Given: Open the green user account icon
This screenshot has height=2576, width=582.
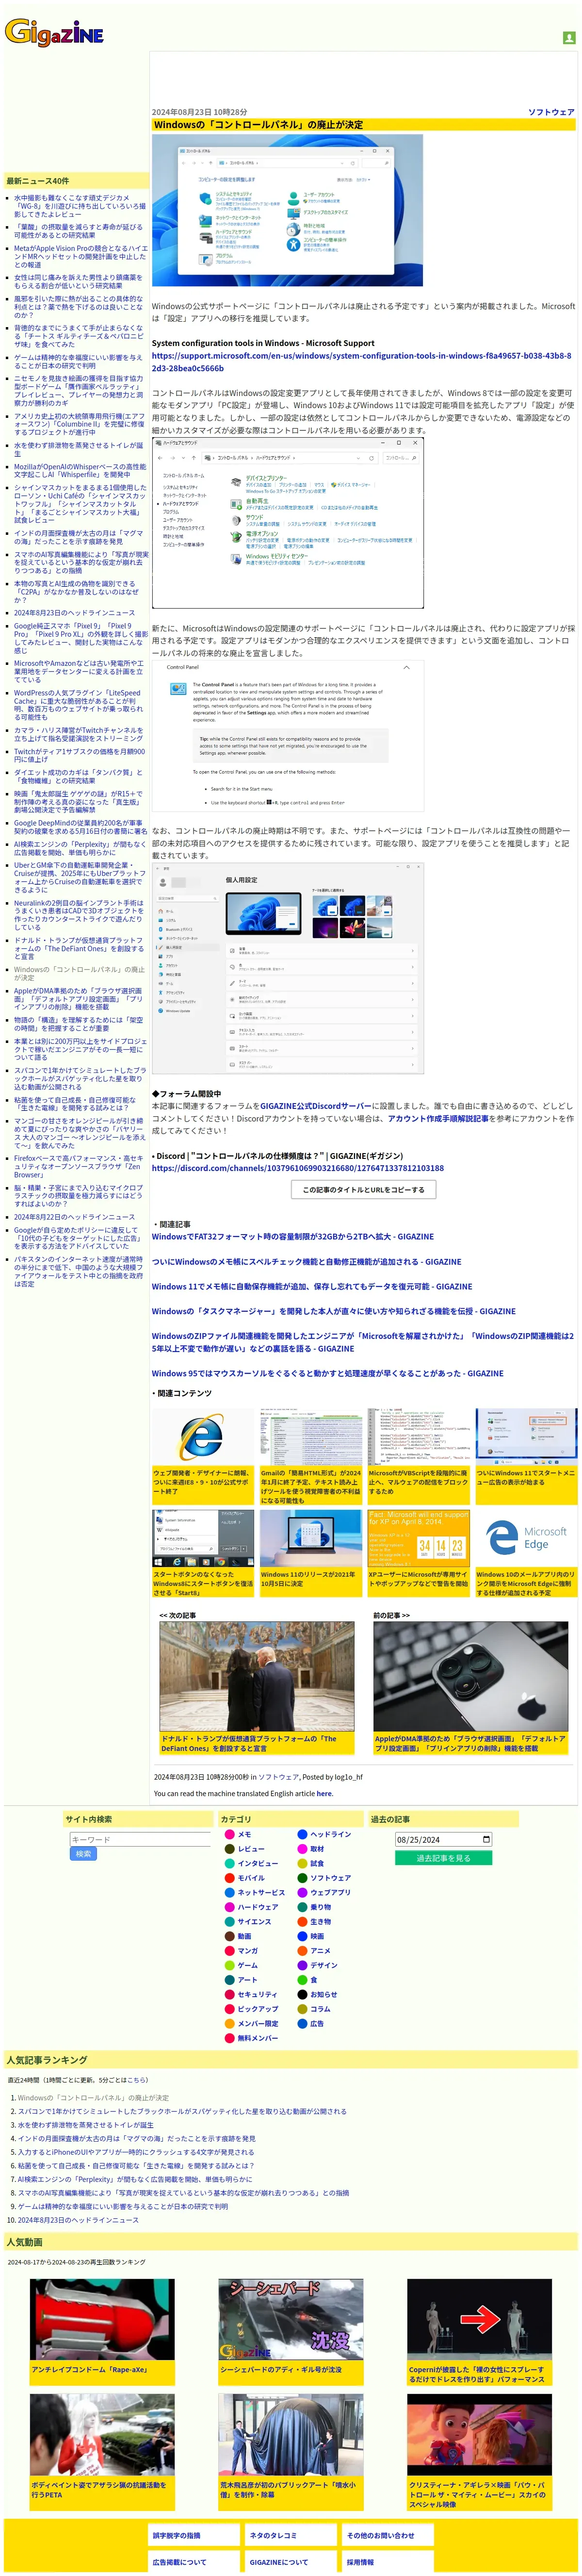Looking at the screenshot, I should click(569, 38).
